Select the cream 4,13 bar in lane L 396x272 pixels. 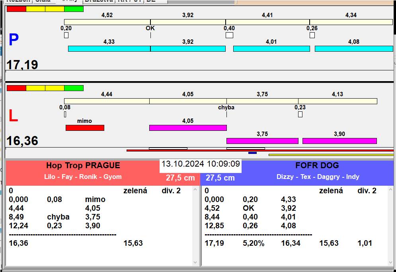click(x=337, y=101)
